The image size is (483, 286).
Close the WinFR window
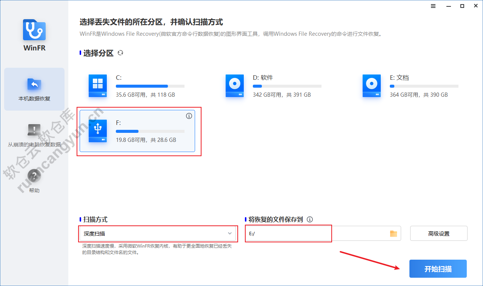(476, 6)
